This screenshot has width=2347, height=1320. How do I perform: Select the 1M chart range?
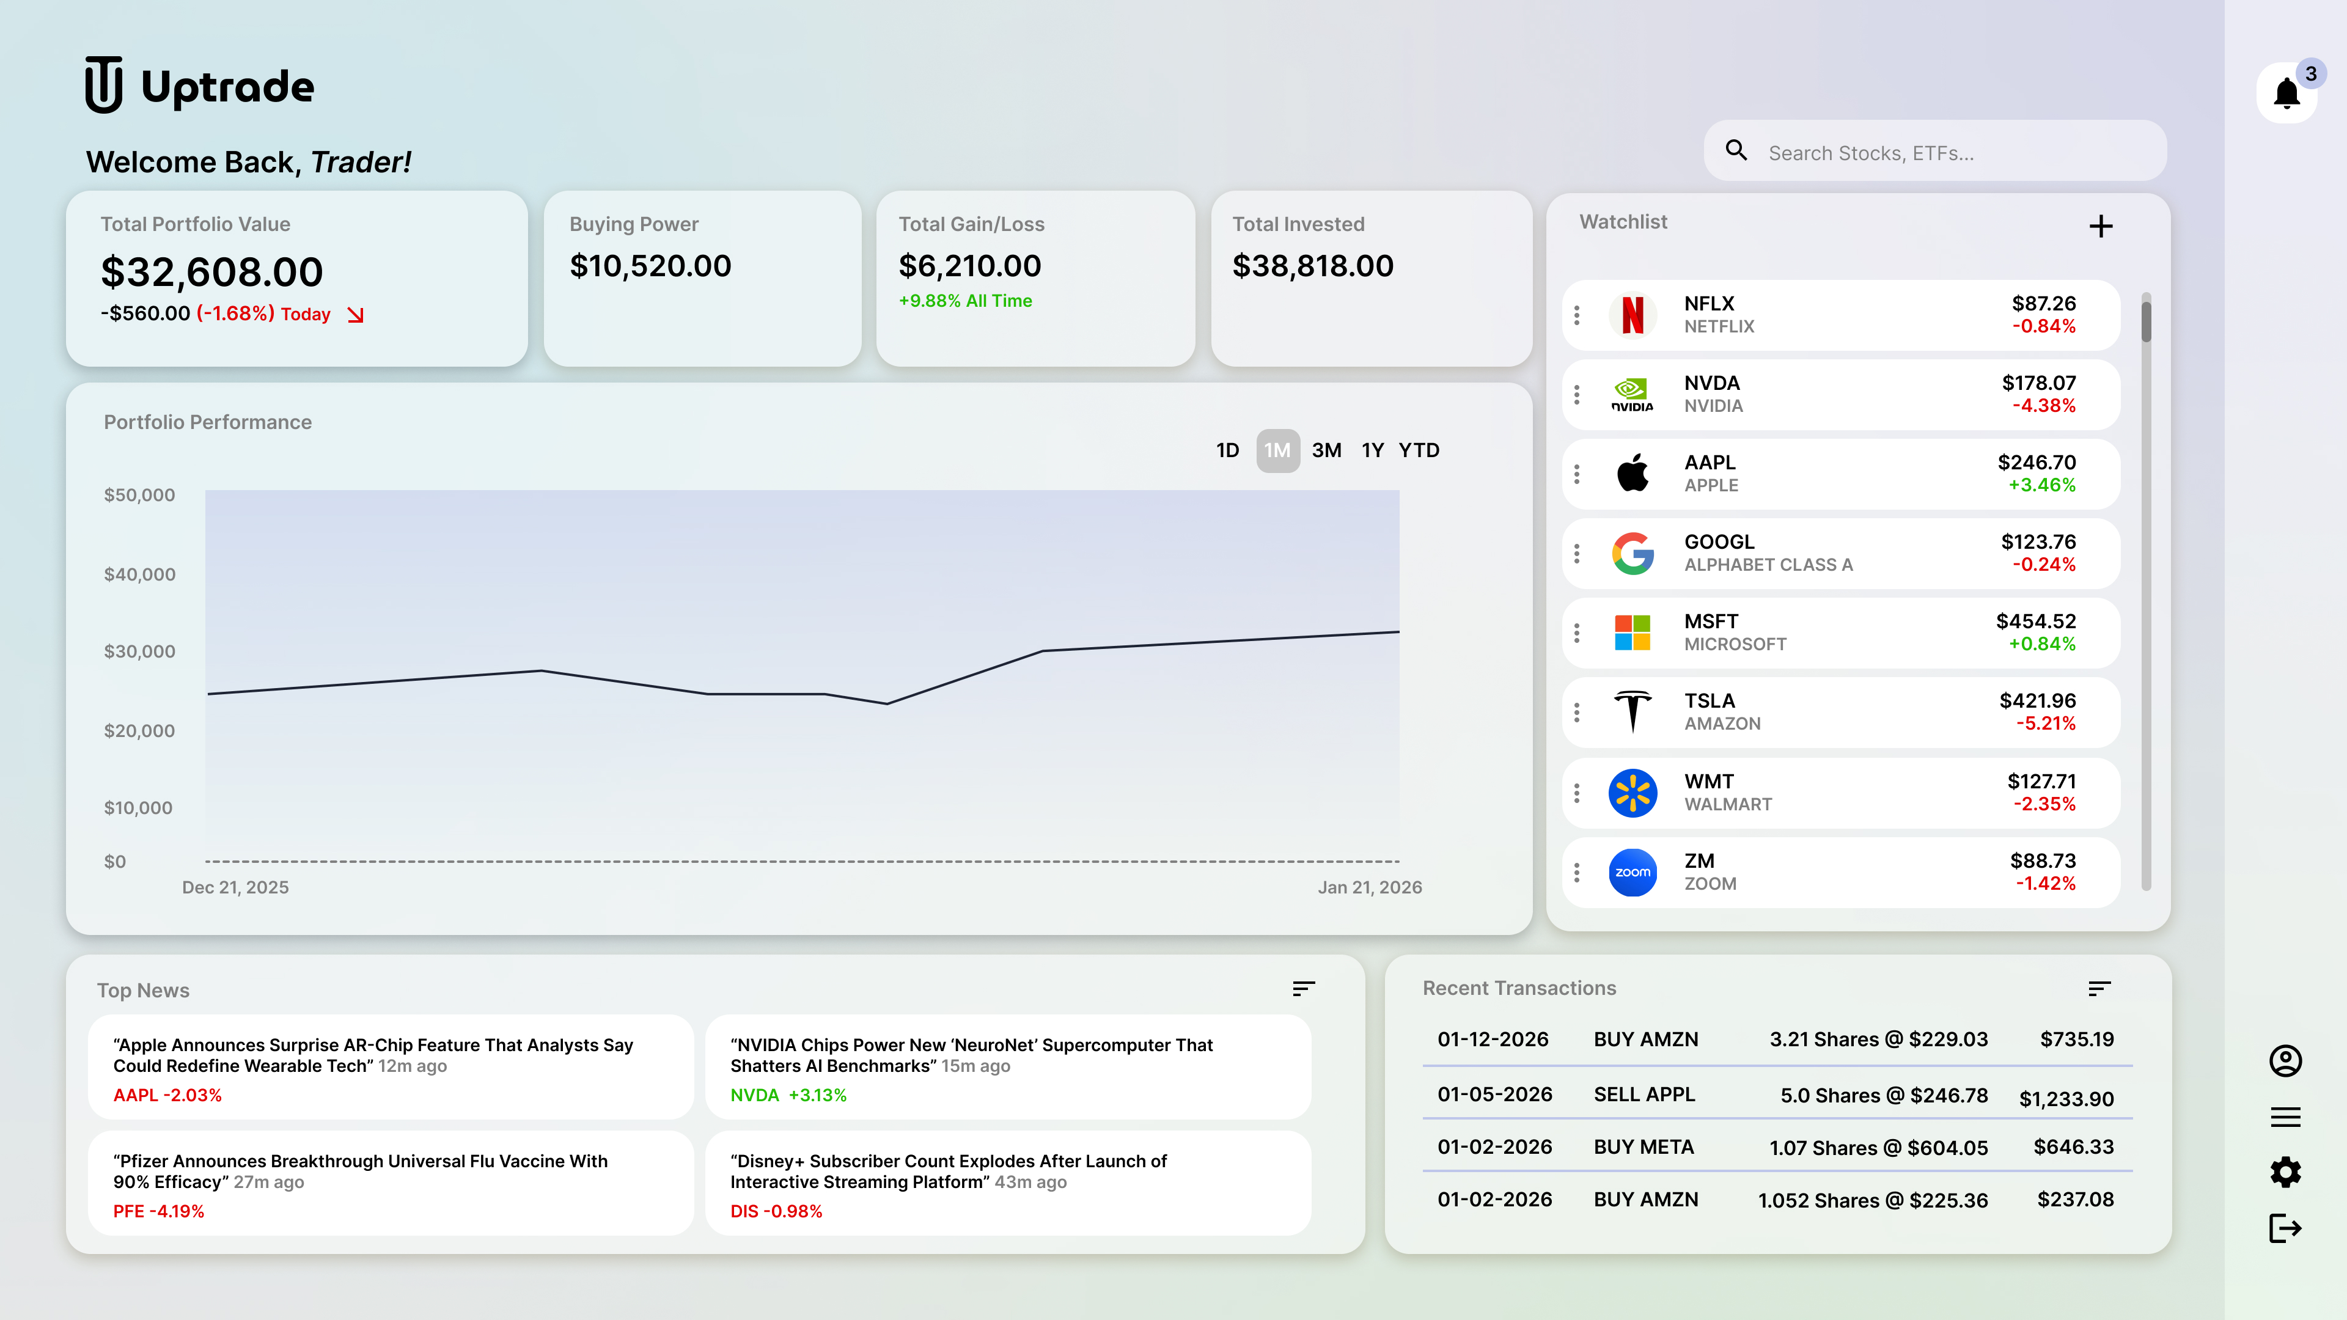[1277, 450]
